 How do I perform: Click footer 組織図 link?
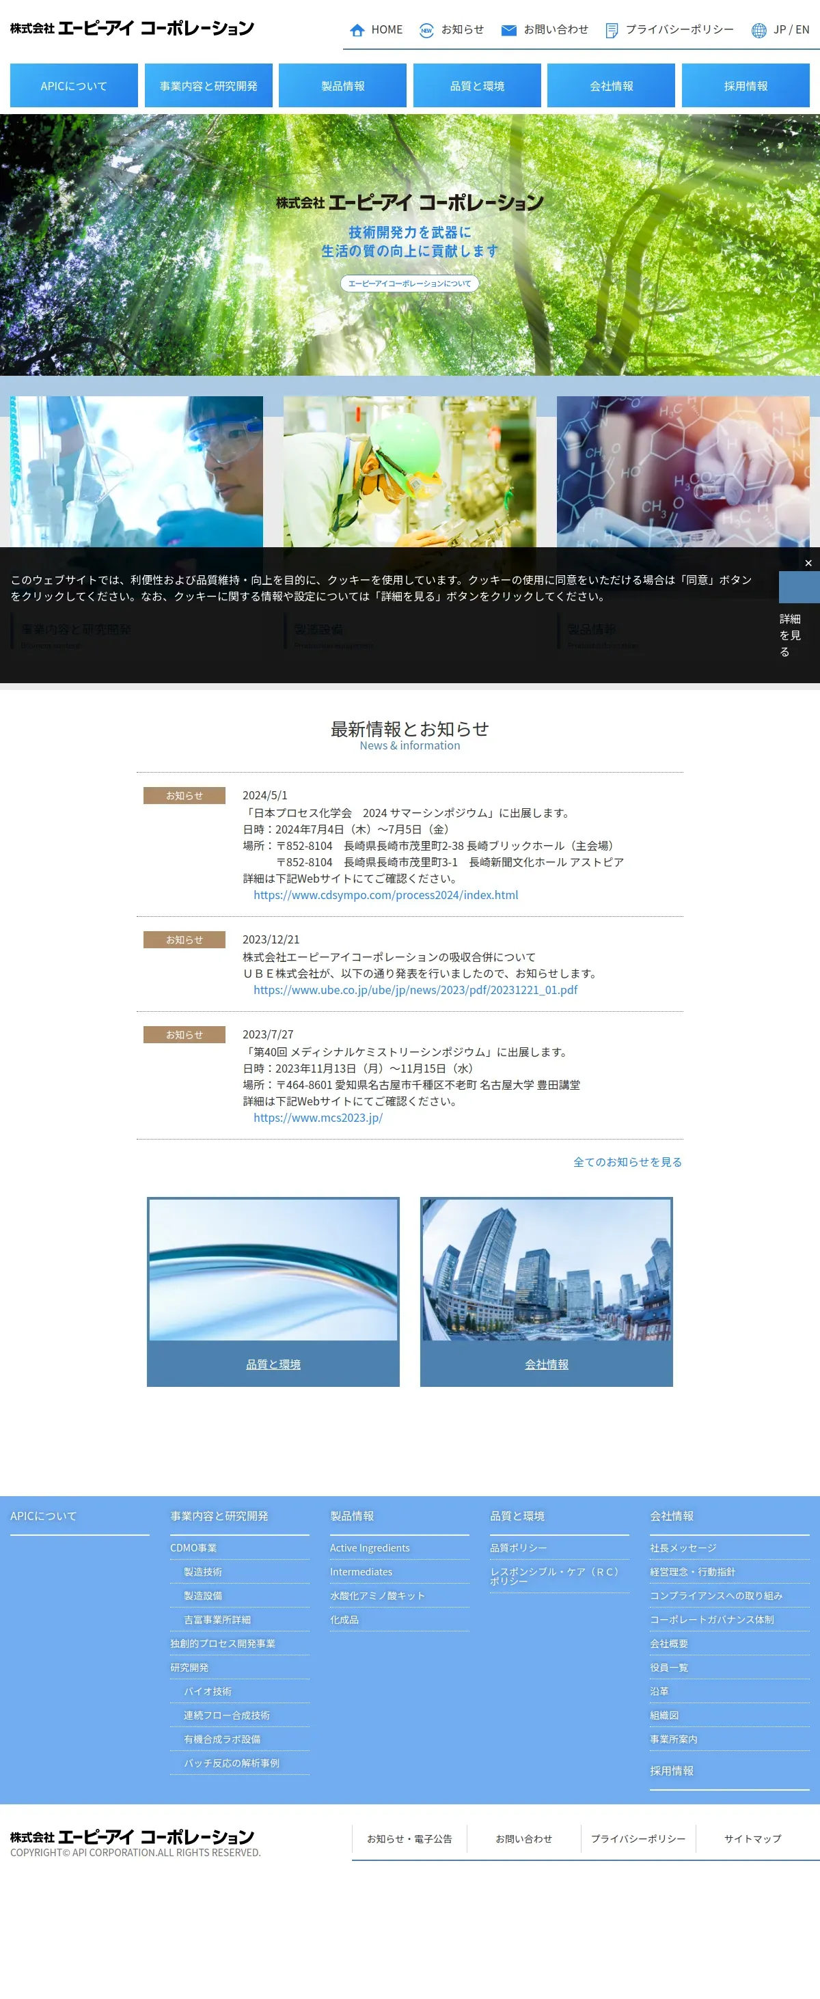tap(664, 1715)
